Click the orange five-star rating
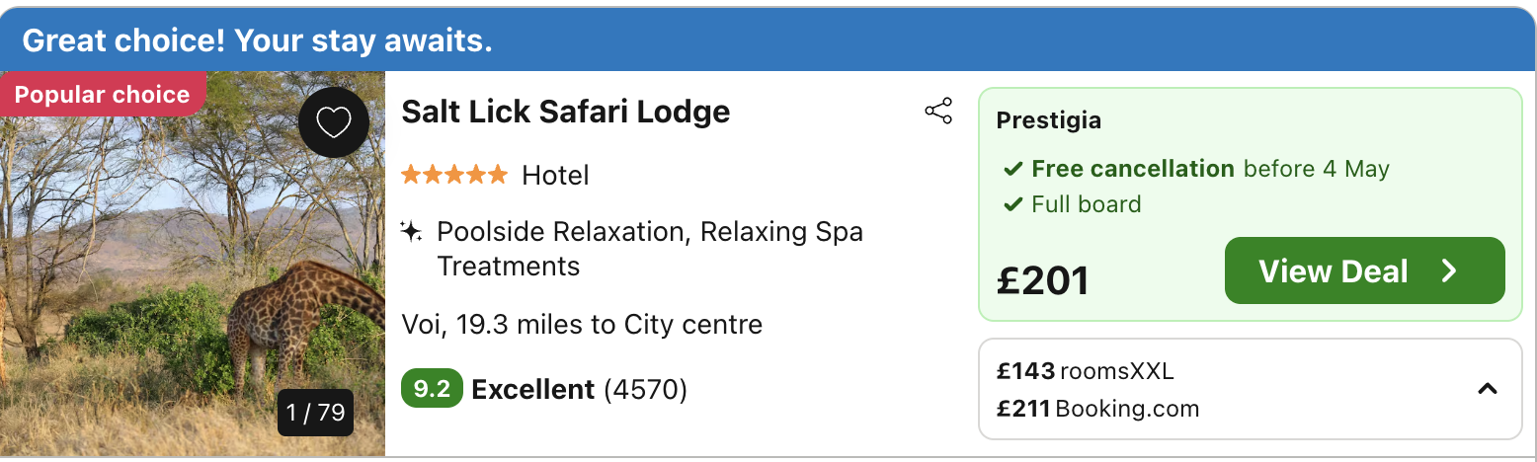 (454, 176)
